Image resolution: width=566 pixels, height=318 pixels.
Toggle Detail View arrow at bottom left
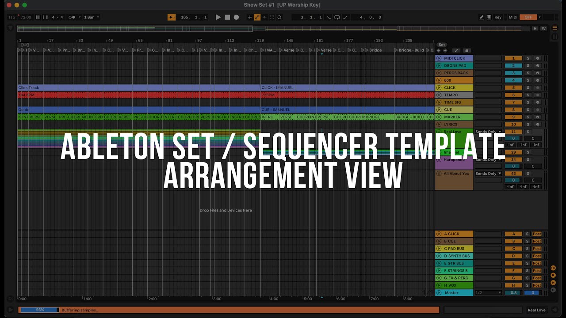point(11,310)
